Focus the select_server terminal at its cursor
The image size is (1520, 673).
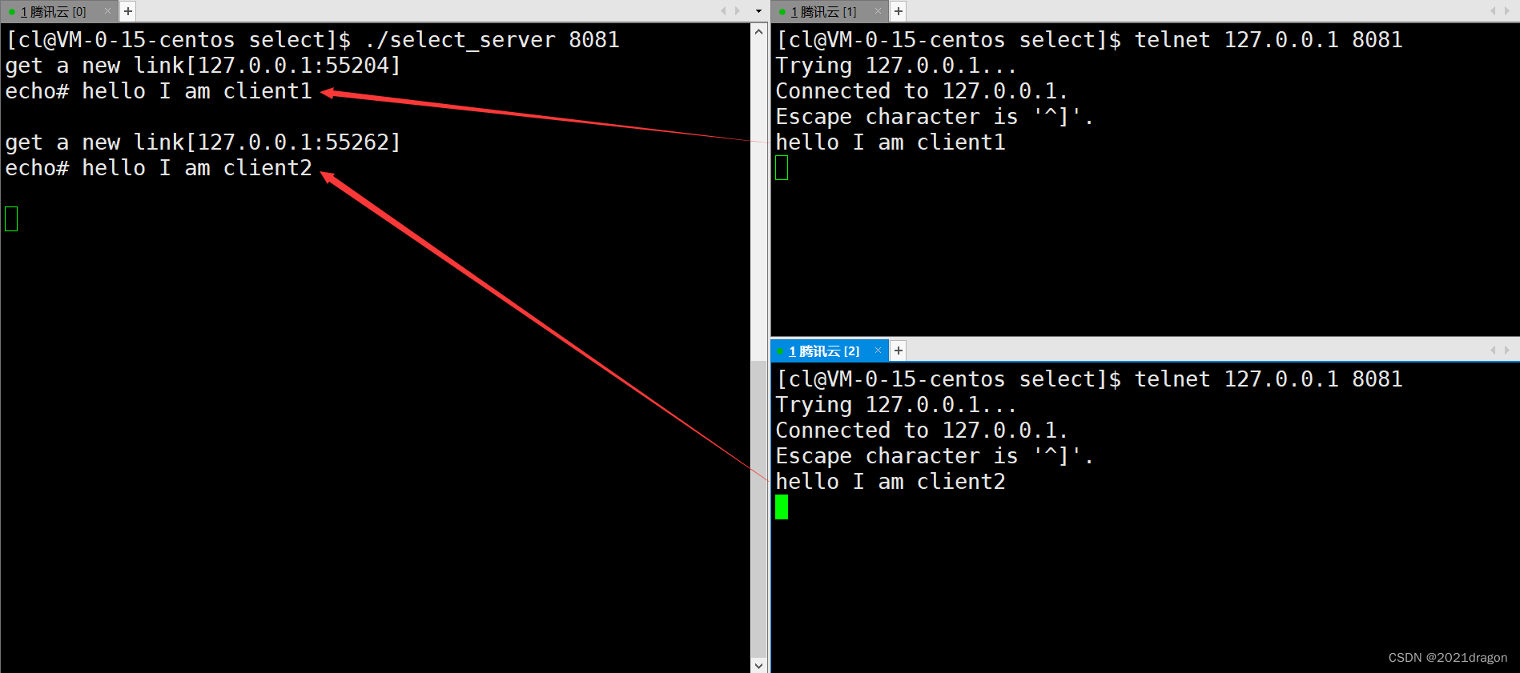pyautogui.click(x=11, y=218)
